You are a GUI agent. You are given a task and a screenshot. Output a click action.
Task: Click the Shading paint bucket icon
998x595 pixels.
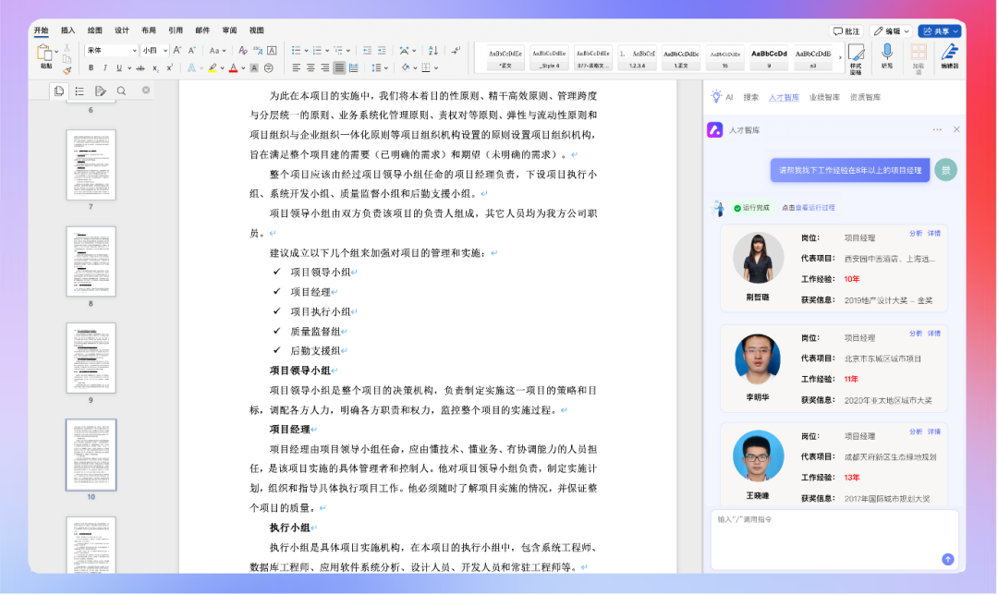[x=406, y=68]
